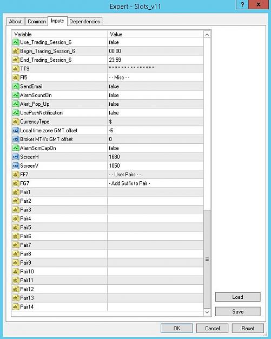Image resolution: width=271 pixels, height=339 pixels.
Task: Select the '- - User Pairs - -' value
Action: [x=155, y=175]
